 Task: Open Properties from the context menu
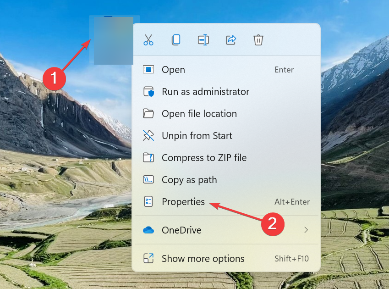click(226, 201)
